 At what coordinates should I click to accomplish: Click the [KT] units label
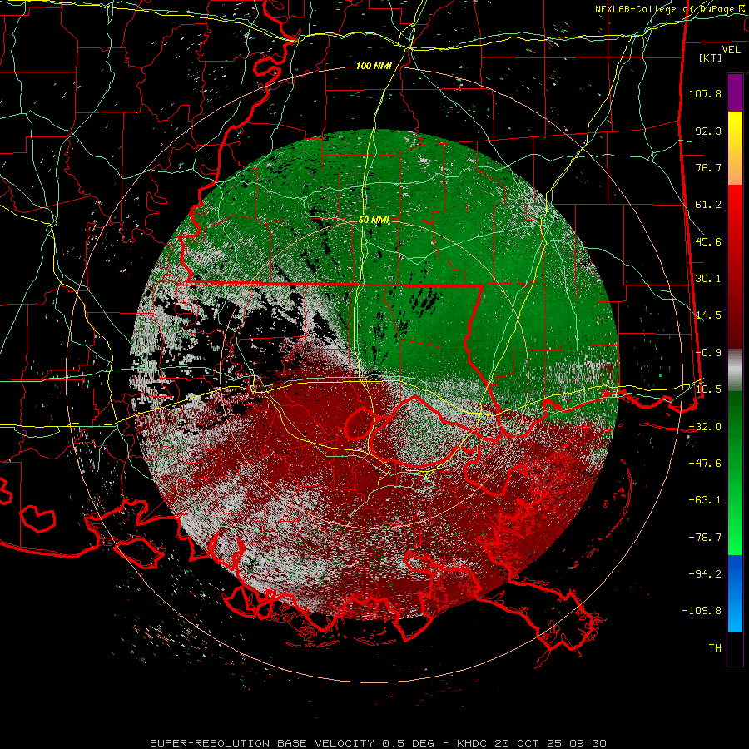pyautogui.click(x=711, y=57)
